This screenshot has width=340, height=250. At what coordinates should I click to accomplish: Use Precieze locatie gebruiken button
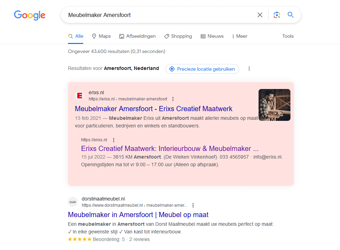click(x=202, y=69)
